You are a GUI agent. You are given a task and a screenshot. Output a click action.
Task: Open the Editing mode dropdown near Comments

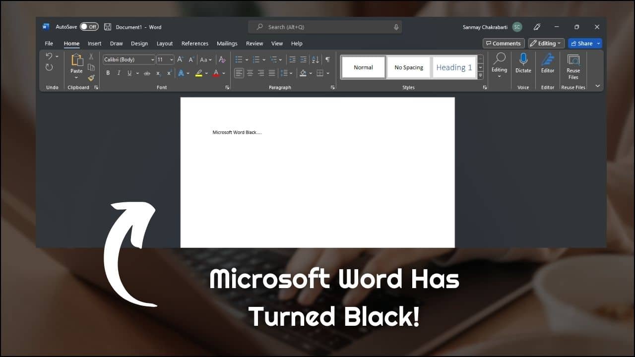[x=546, y=43]
